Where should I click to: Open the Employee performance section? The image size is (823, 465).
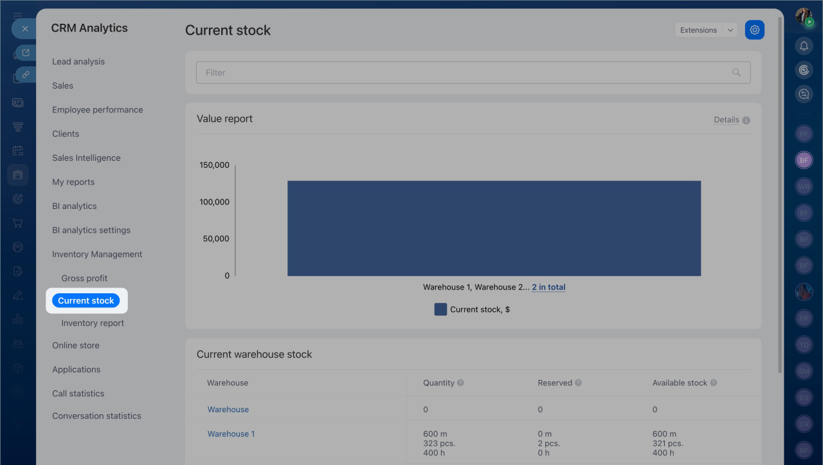point(98,110)
